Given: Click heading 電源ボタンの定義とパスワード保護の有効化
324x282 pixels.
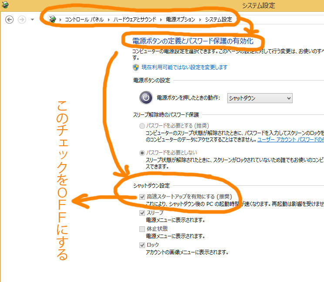Looking at the screenshot, I should coord(193,41).
